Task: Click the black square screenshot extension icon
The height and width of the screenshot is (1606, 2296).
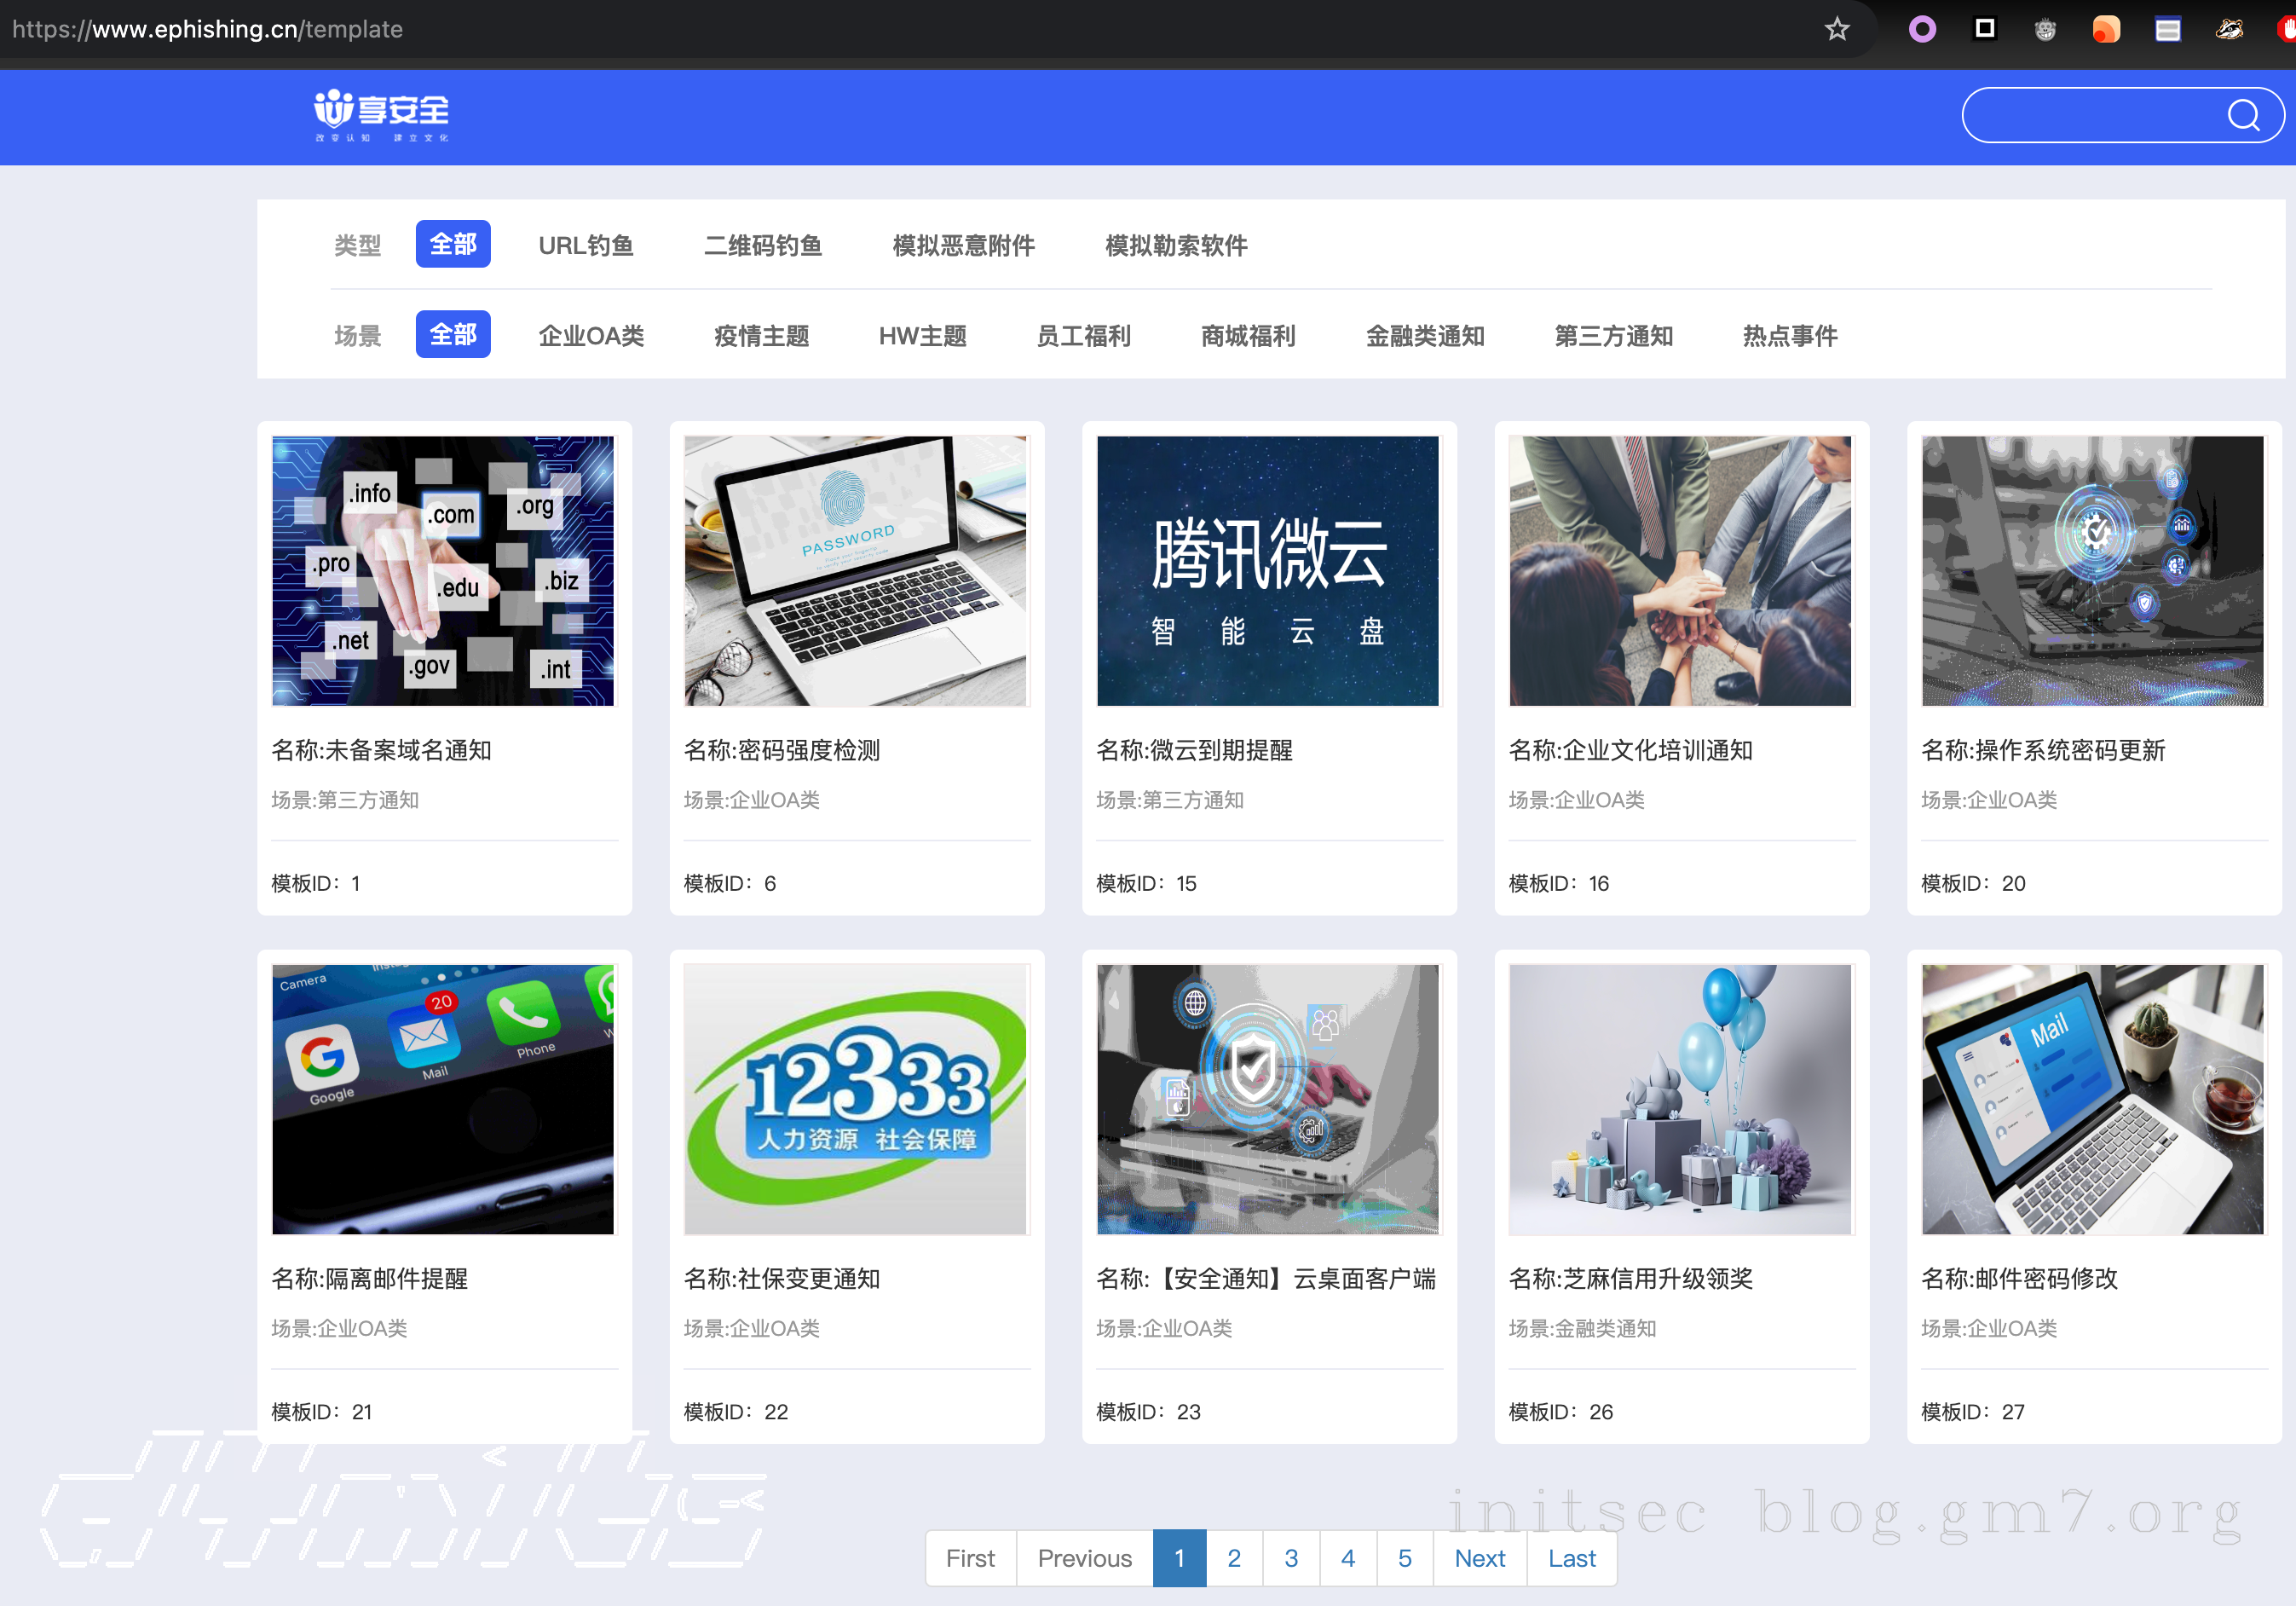Action: [1984, 29]
